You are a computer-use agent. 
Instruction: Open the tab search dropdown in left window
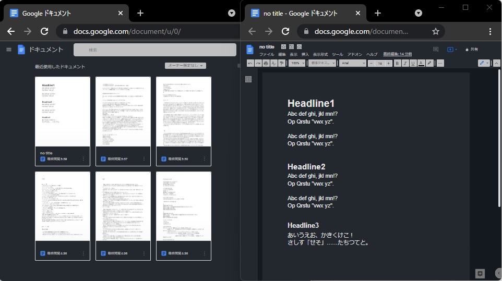[x=232, y=13]
